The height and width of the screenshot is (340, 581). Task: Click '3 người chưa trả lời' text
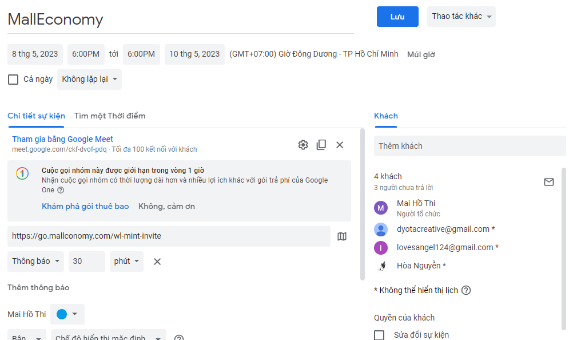[403, 188]
